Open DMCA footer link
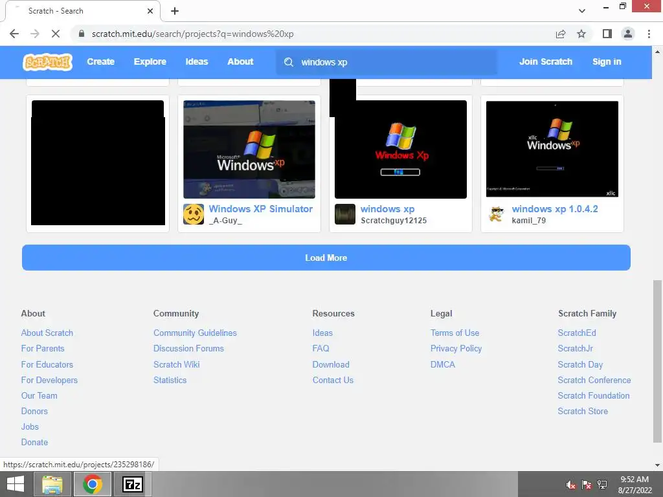Viewport: 663px width, 497px height. pyautogui.click(x=443, y=364)
